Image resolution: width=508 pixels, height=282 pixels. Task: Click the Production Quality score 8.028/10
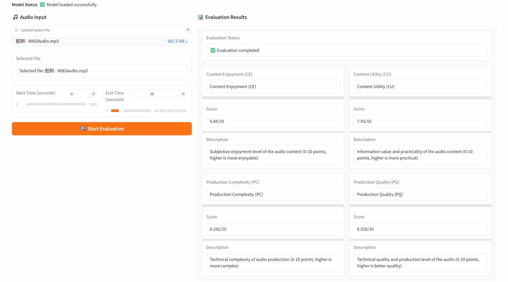coord(420,229)
